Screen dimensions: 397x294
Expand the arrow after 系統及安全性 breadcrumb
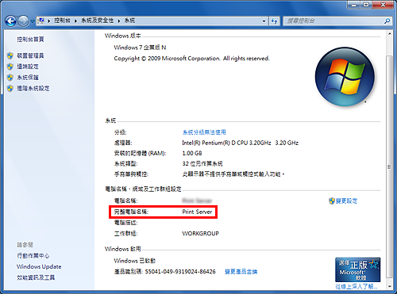pos(119,21)
